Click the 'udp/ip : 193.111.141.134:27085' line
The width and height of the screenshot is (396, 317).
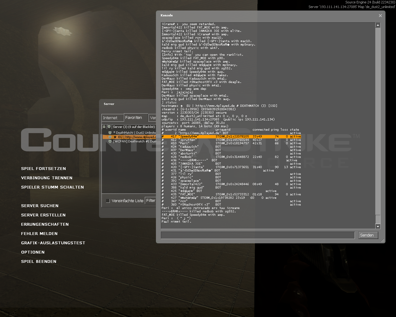click(x=218, y=119)
